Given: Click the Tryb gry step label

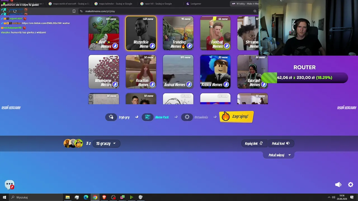Looking at the screenshot, I should pos(124,118).
